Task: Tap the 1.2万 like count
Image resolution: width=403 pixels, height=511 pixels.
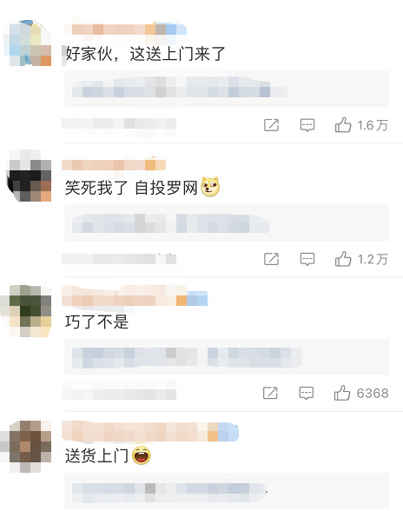Action: pyautogui.click(x=373, y=259)
